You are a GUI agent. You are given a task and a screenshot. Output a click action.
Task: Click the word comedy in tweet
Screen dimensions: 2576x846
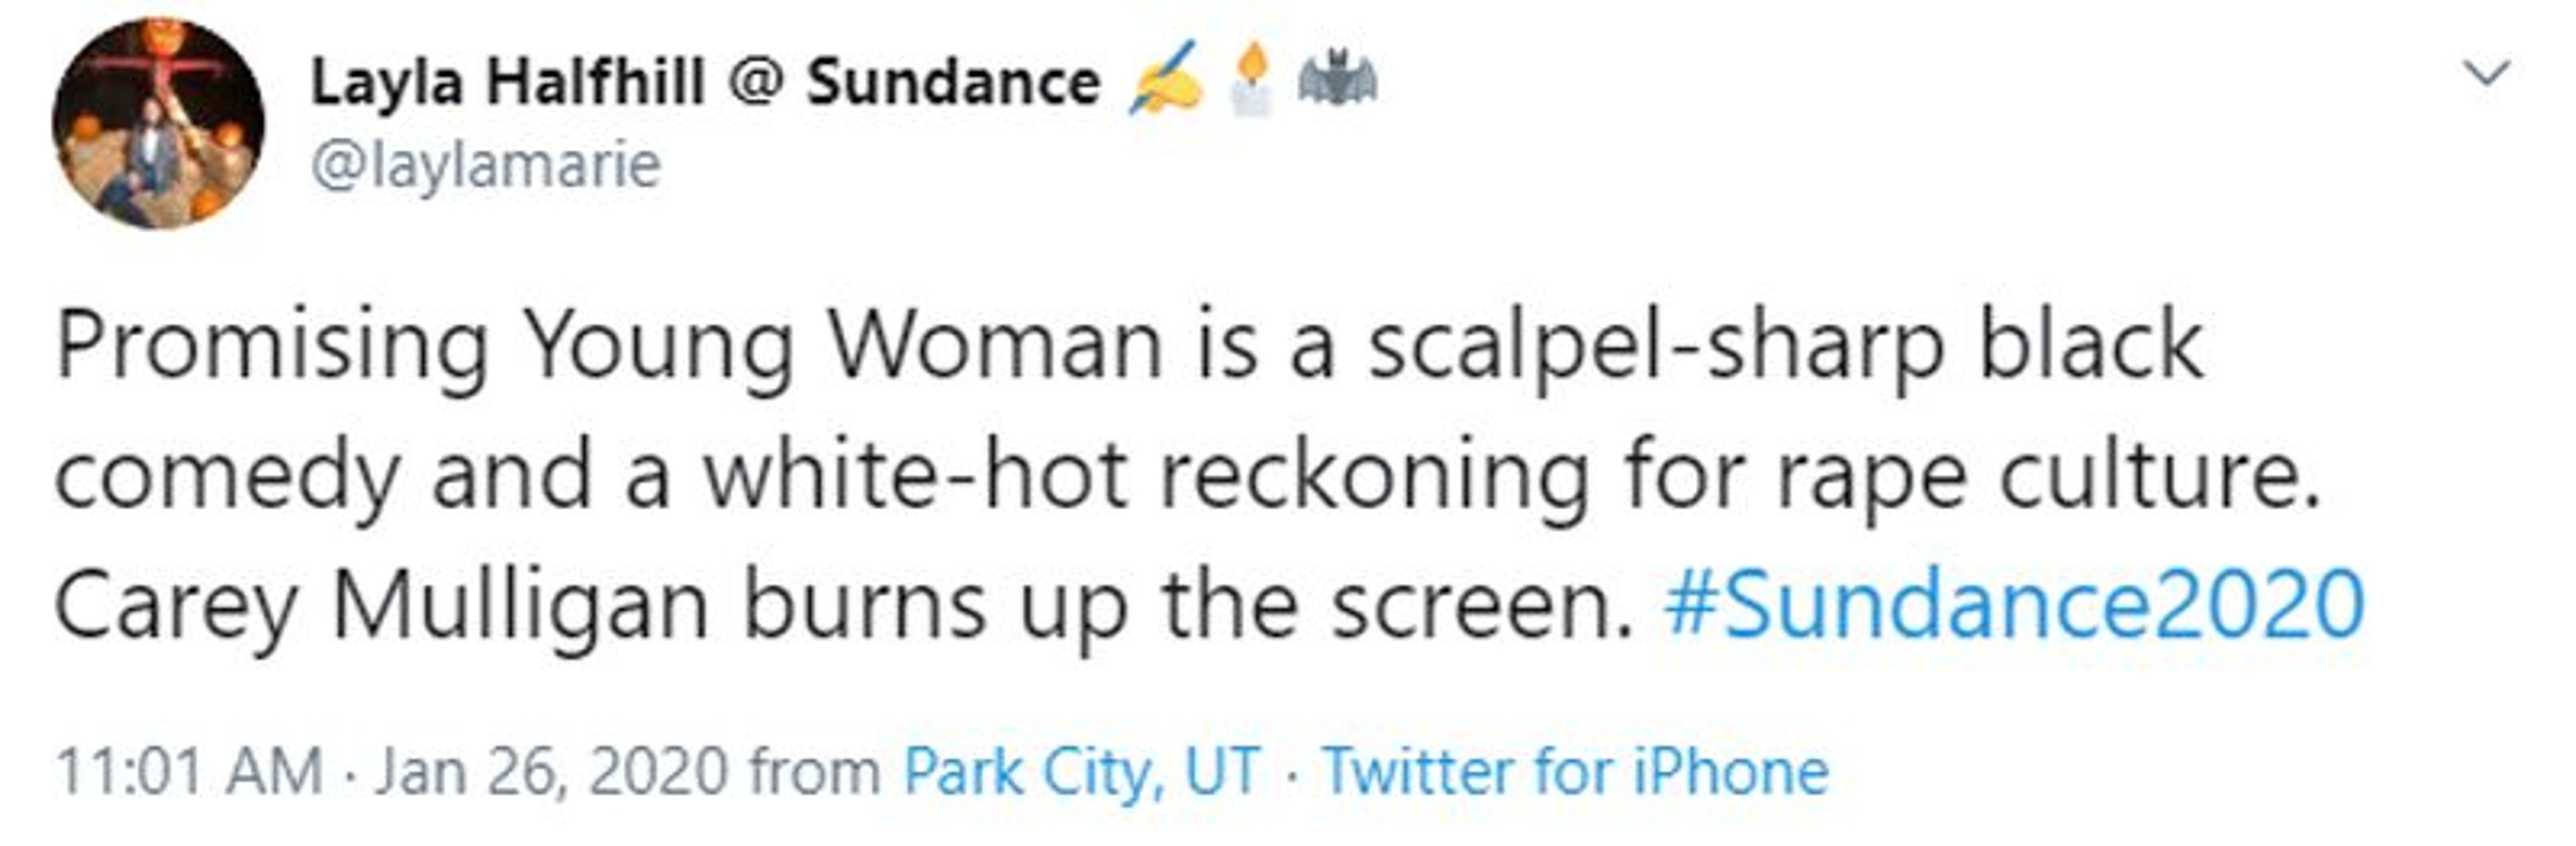coord(227,475)
